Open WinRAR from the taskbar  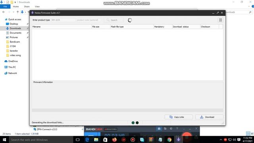tap(151, 139)
